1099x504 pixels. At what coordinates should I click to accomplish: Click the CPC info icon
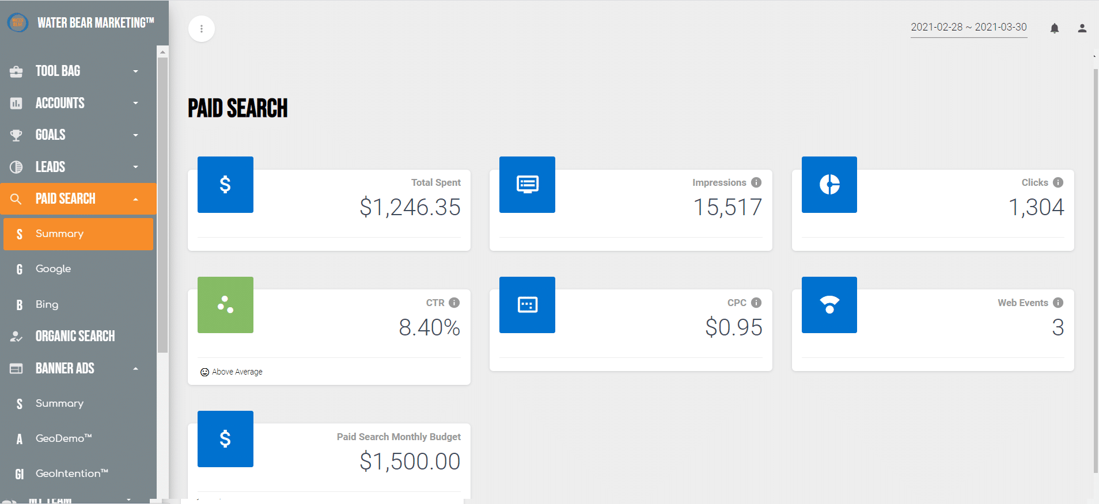pos(756,303)
